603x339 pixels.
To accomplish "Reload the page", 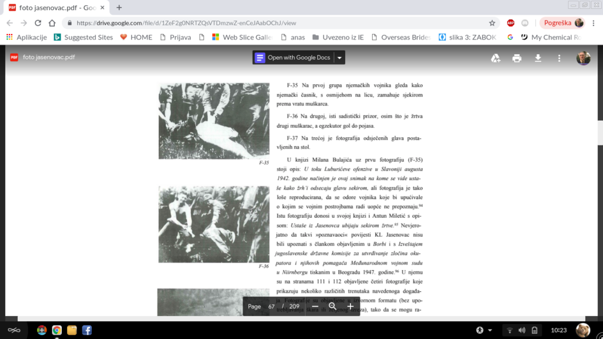I will 38,23.
